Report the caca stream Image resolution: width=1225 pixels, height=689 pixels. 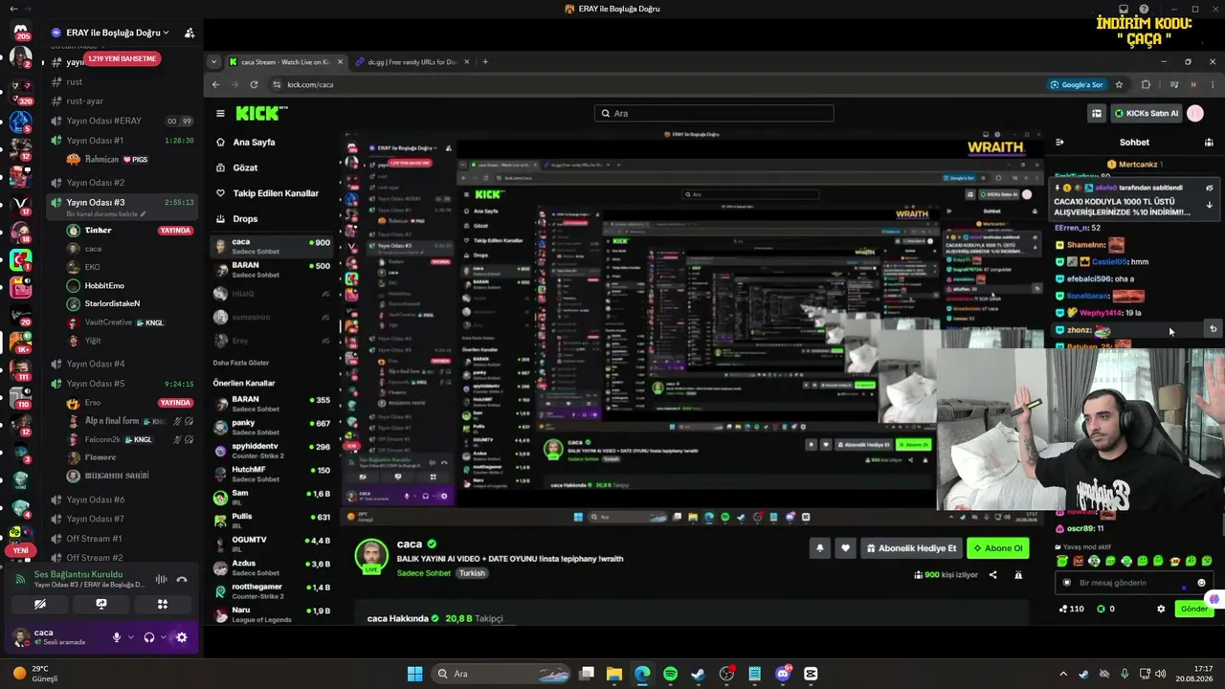coord(1018,575)
